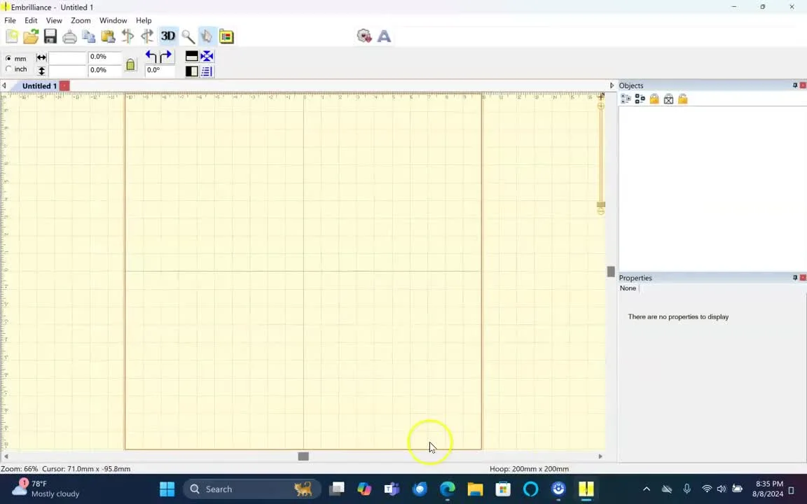Center design in hoop icon
This screenshot has width=807, height=504.
click(207, 56)
